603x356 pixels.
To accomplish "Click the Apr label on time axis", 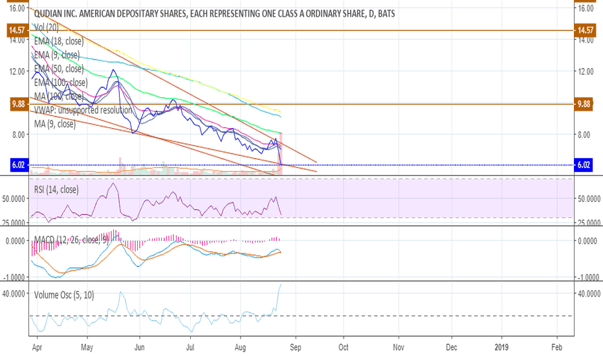I will 37,347.
